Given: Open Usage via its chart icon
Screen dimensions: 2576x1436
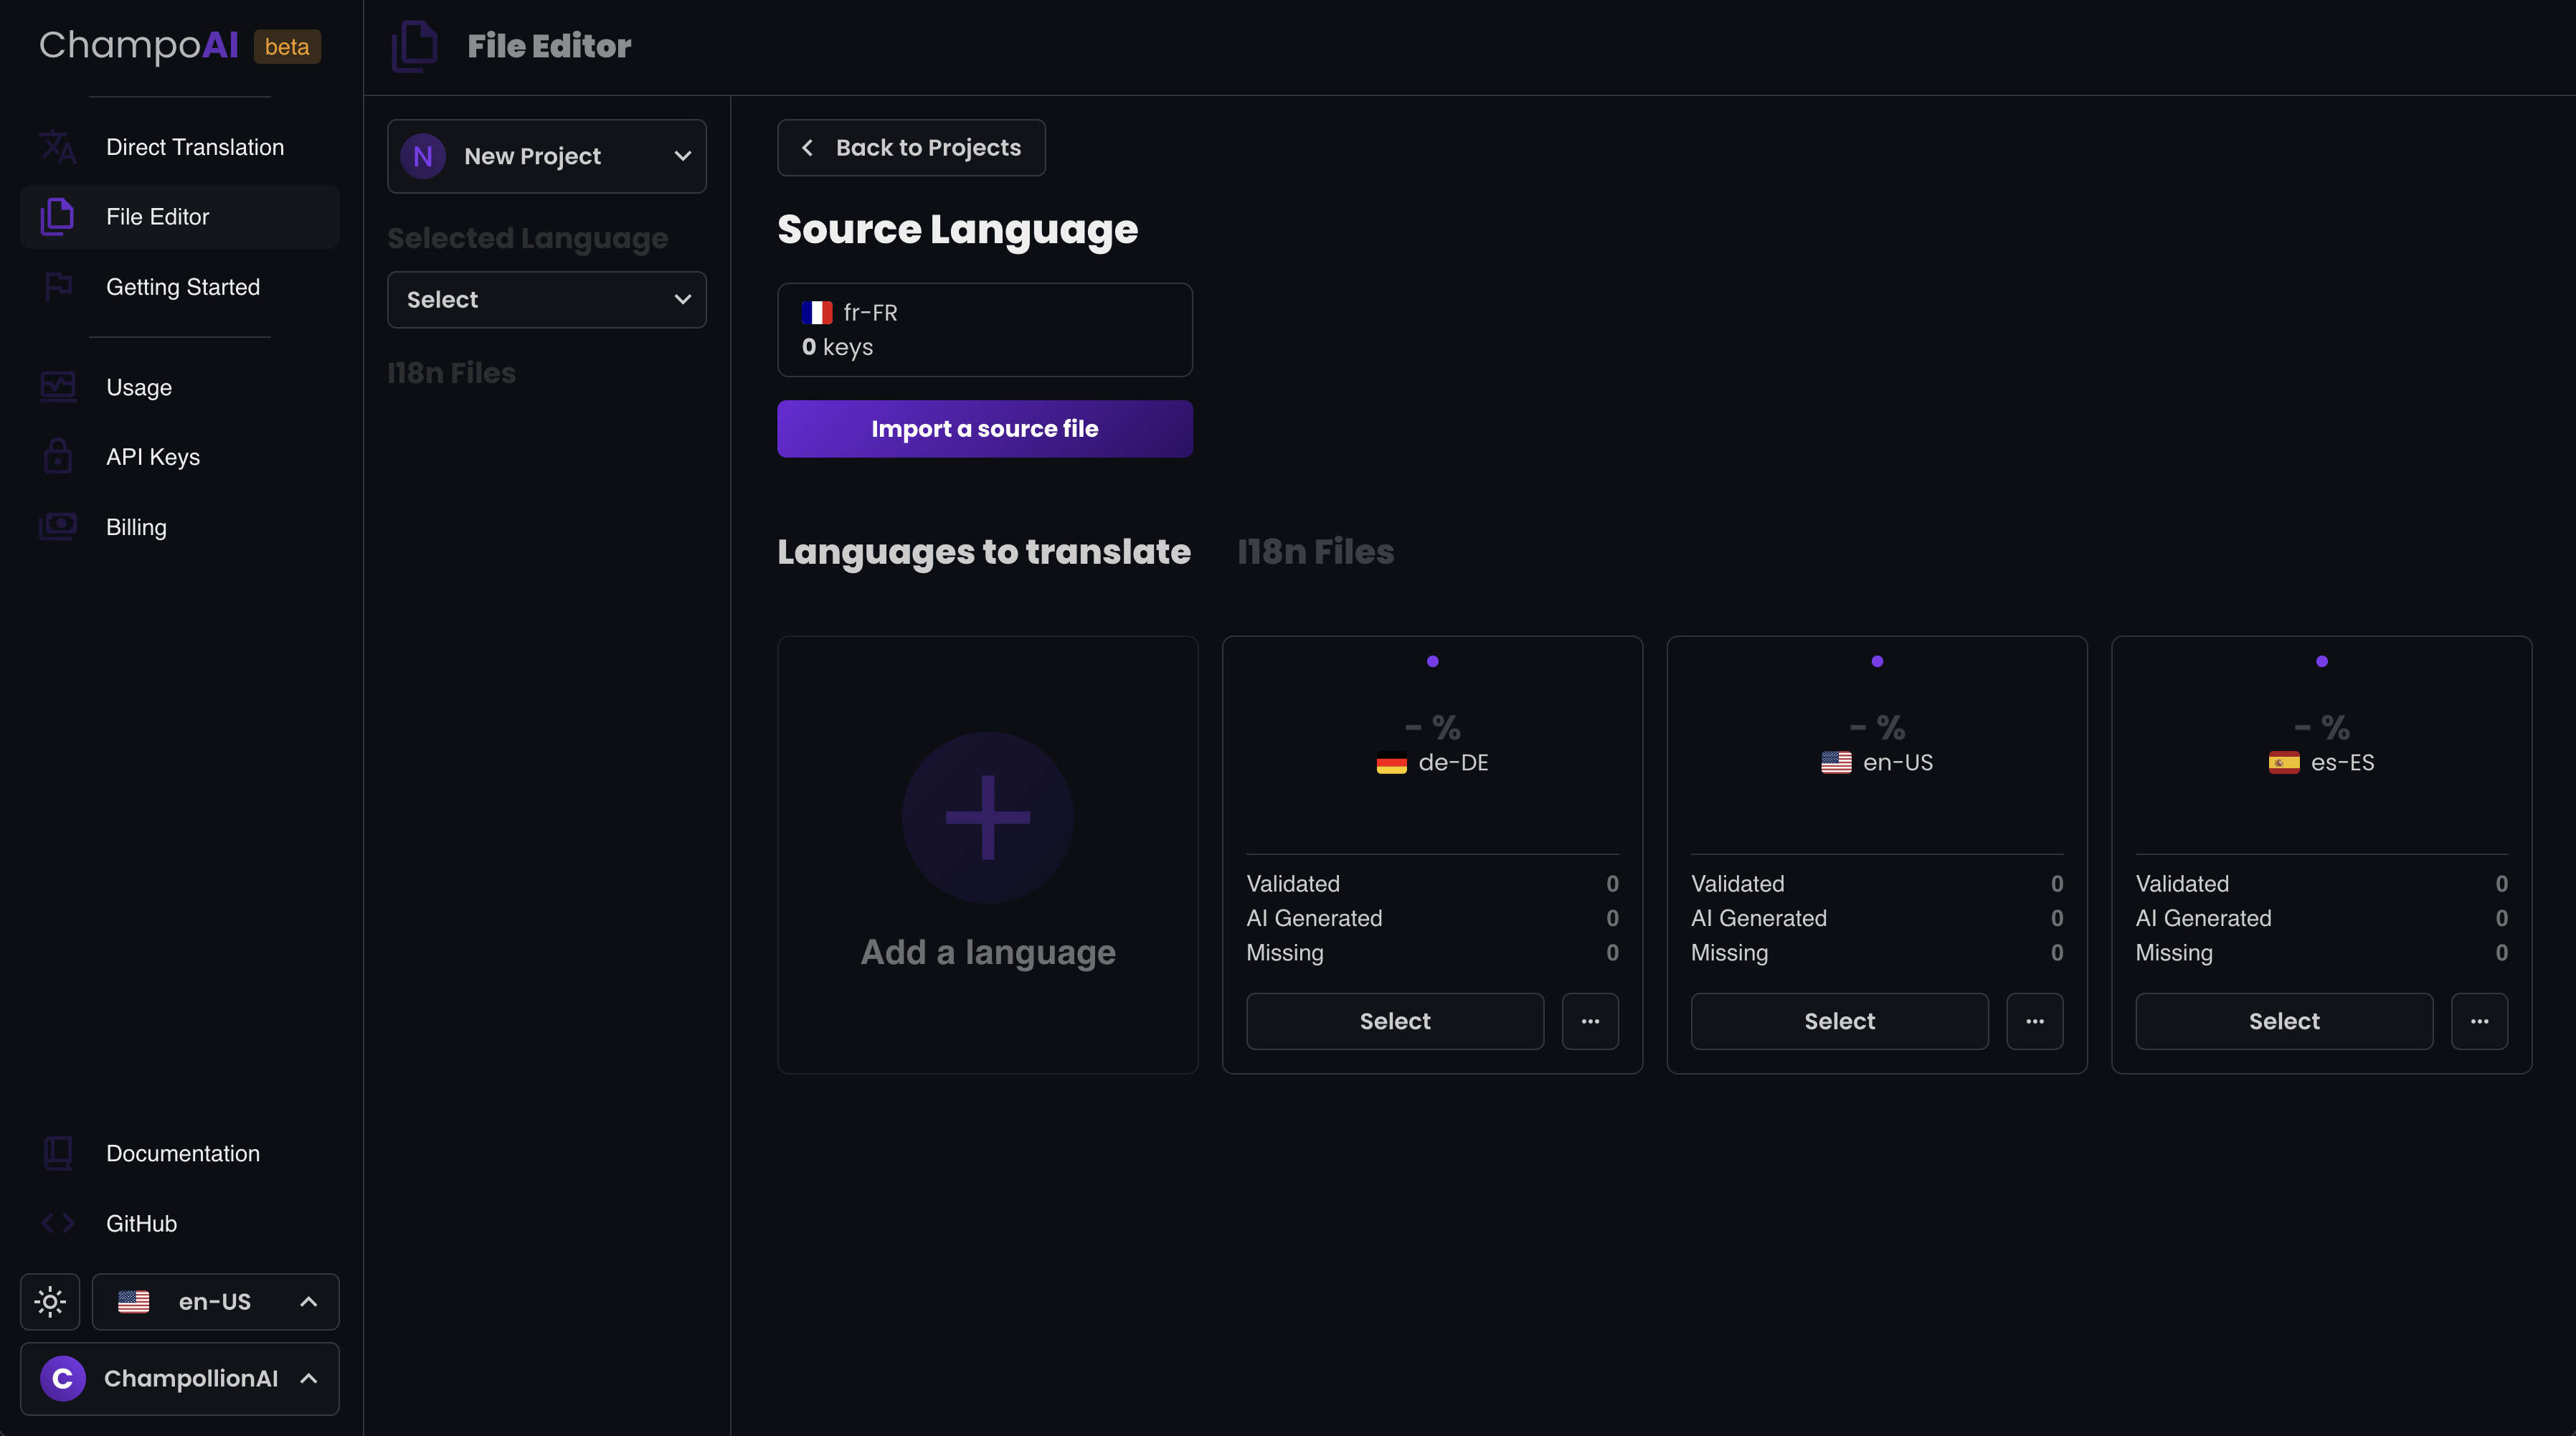Looking at the screenshot, I should point(58,387).
